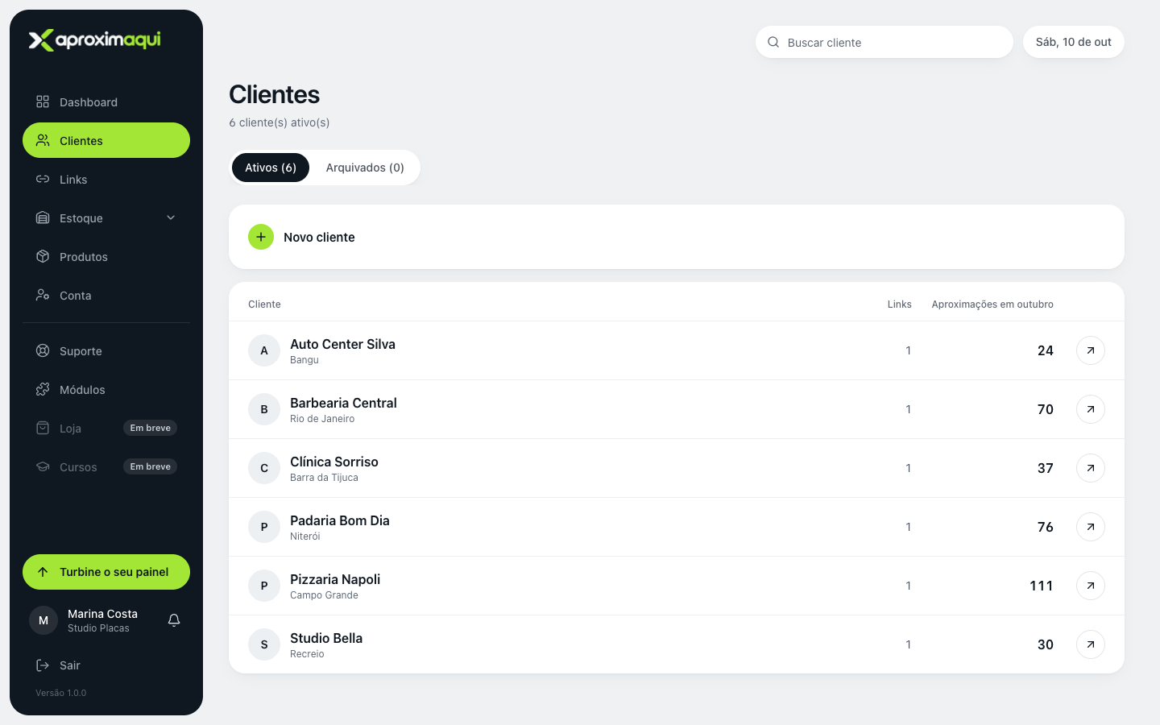Switch to Arquivados (0) tab
1160x725 pixels.
(365, 168)
